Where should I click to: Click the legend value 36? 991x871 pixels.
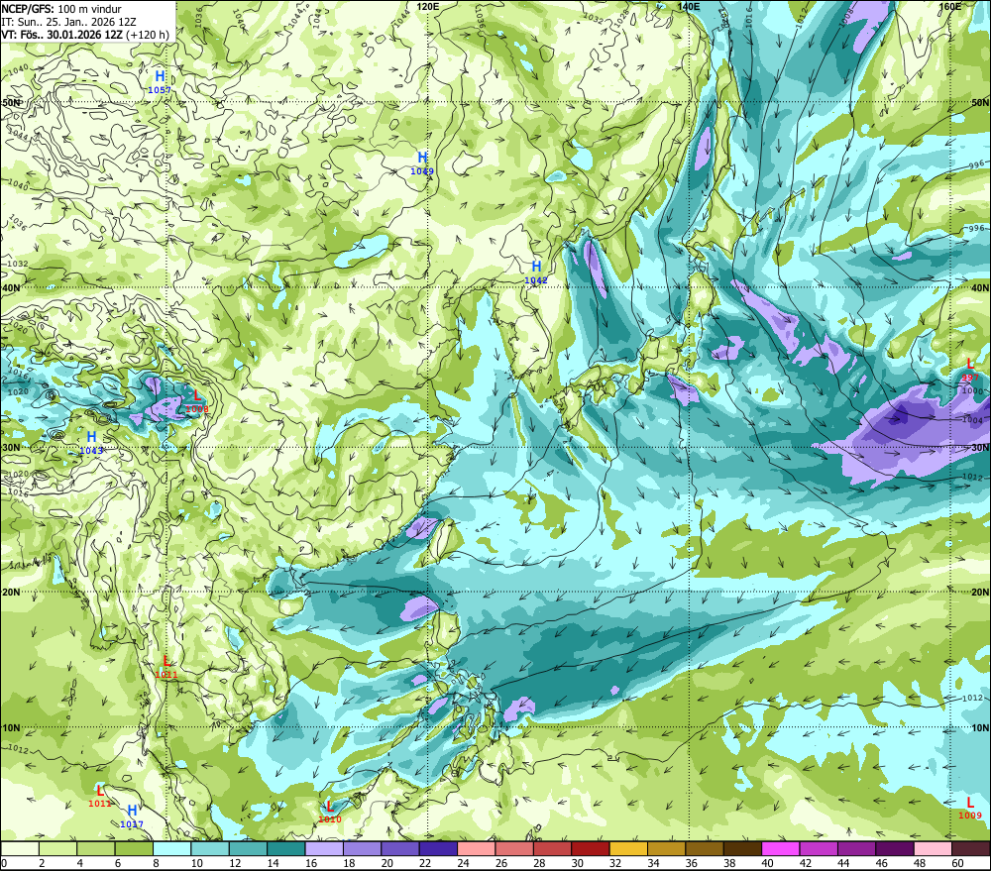[x=691, y=863]
